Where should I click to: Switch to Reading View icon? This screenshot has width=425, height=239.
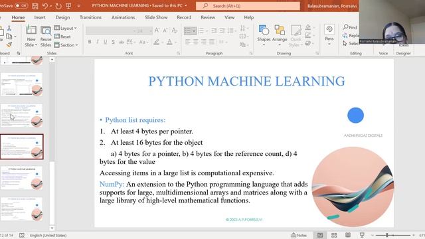click(x=348, y=235)
